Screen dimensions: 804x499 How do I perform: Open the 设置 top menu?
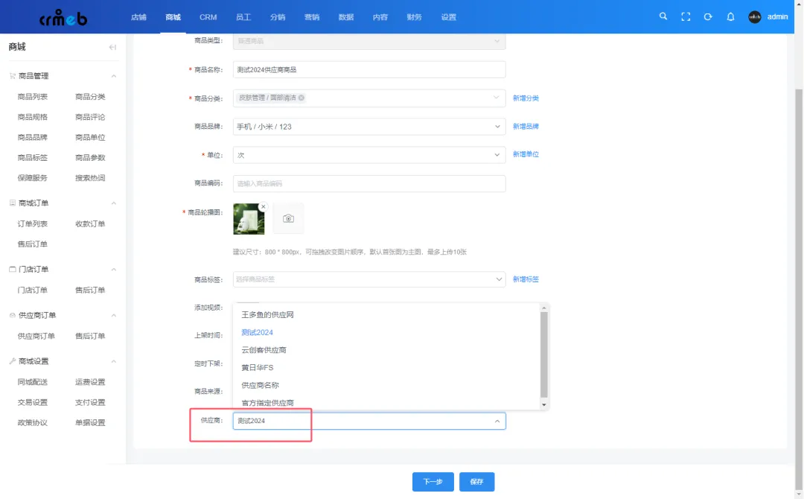tap(449, 17)
